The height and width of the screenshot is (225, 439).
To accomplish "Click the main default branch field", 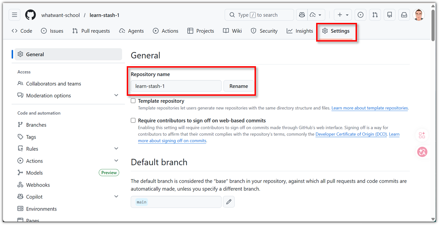I will coord(176,202).
